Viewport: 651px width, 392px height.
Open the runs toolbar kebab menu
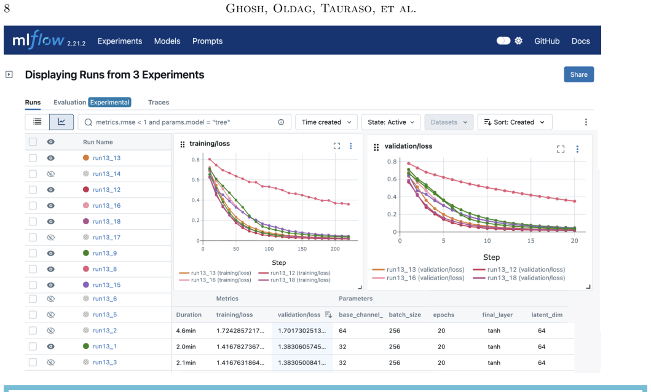[x=586, y=122]
